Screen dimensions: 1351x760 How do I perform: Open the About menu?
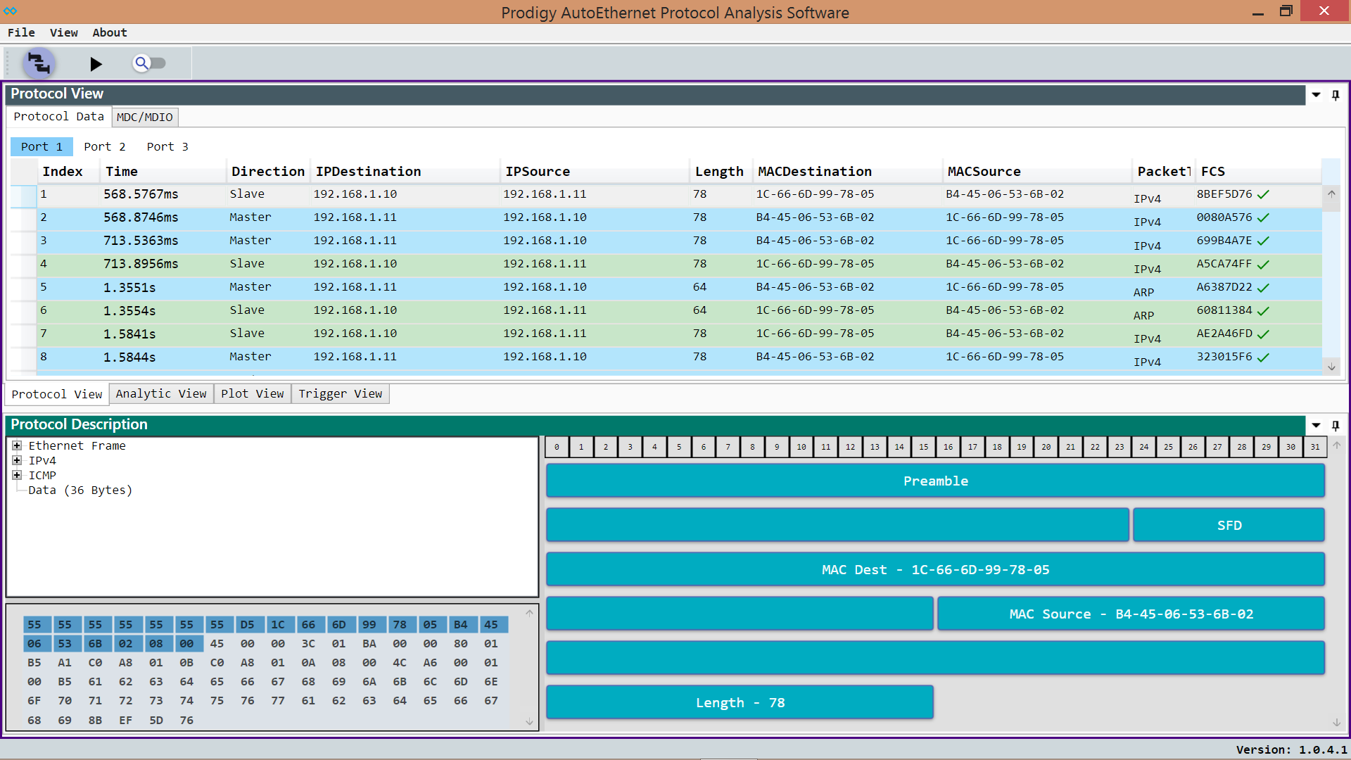110,32
